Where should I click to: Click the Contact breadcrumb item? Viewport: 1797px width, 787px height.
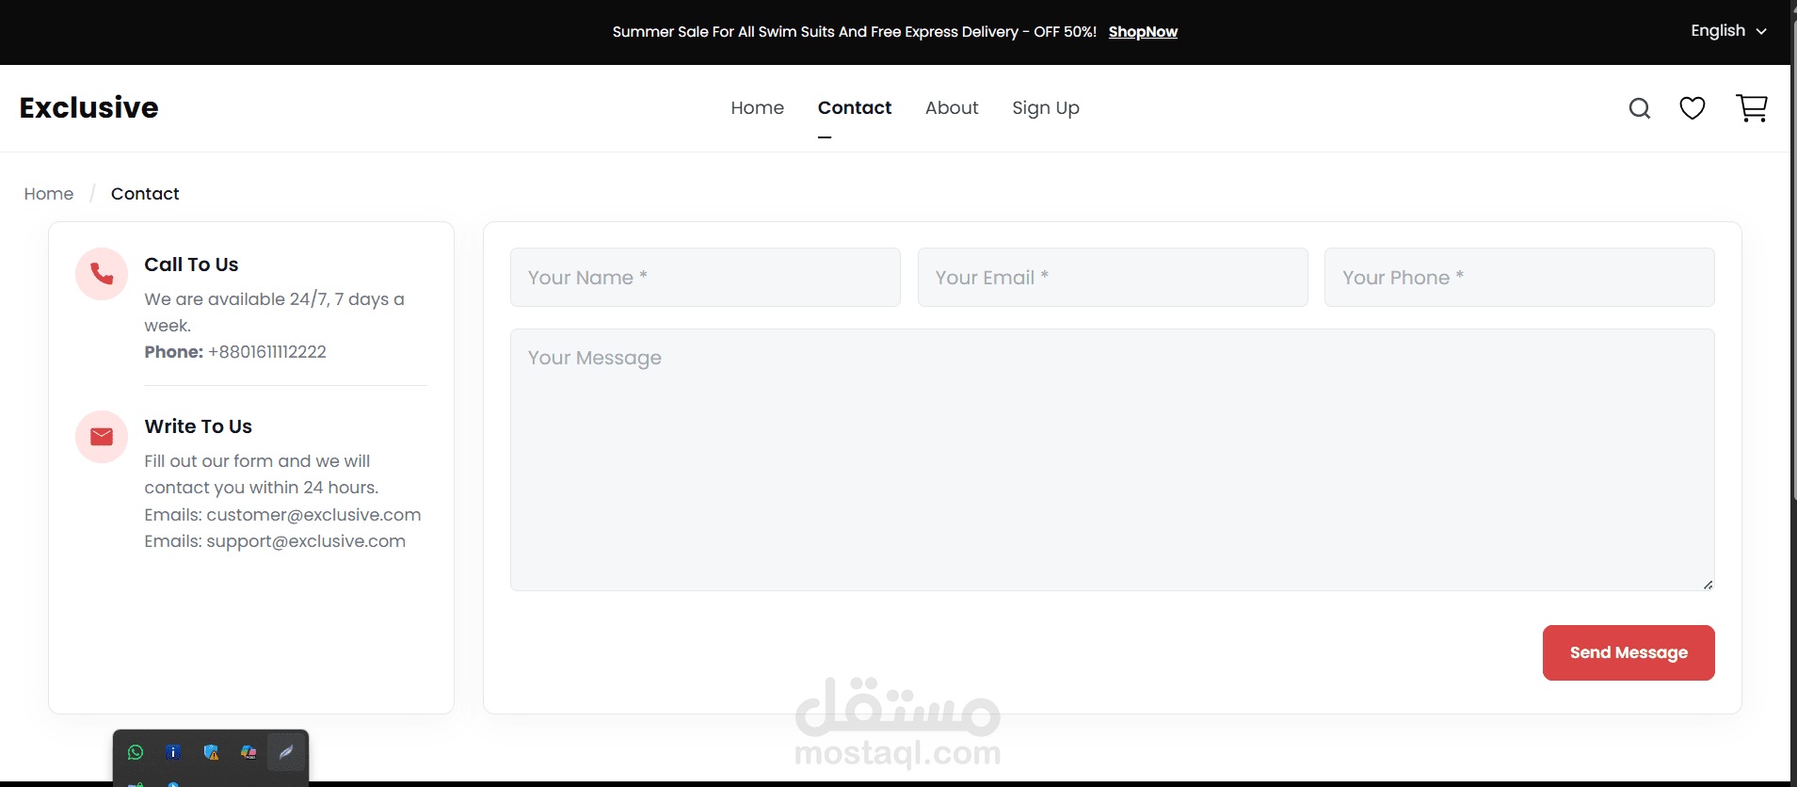coord(145,194)
